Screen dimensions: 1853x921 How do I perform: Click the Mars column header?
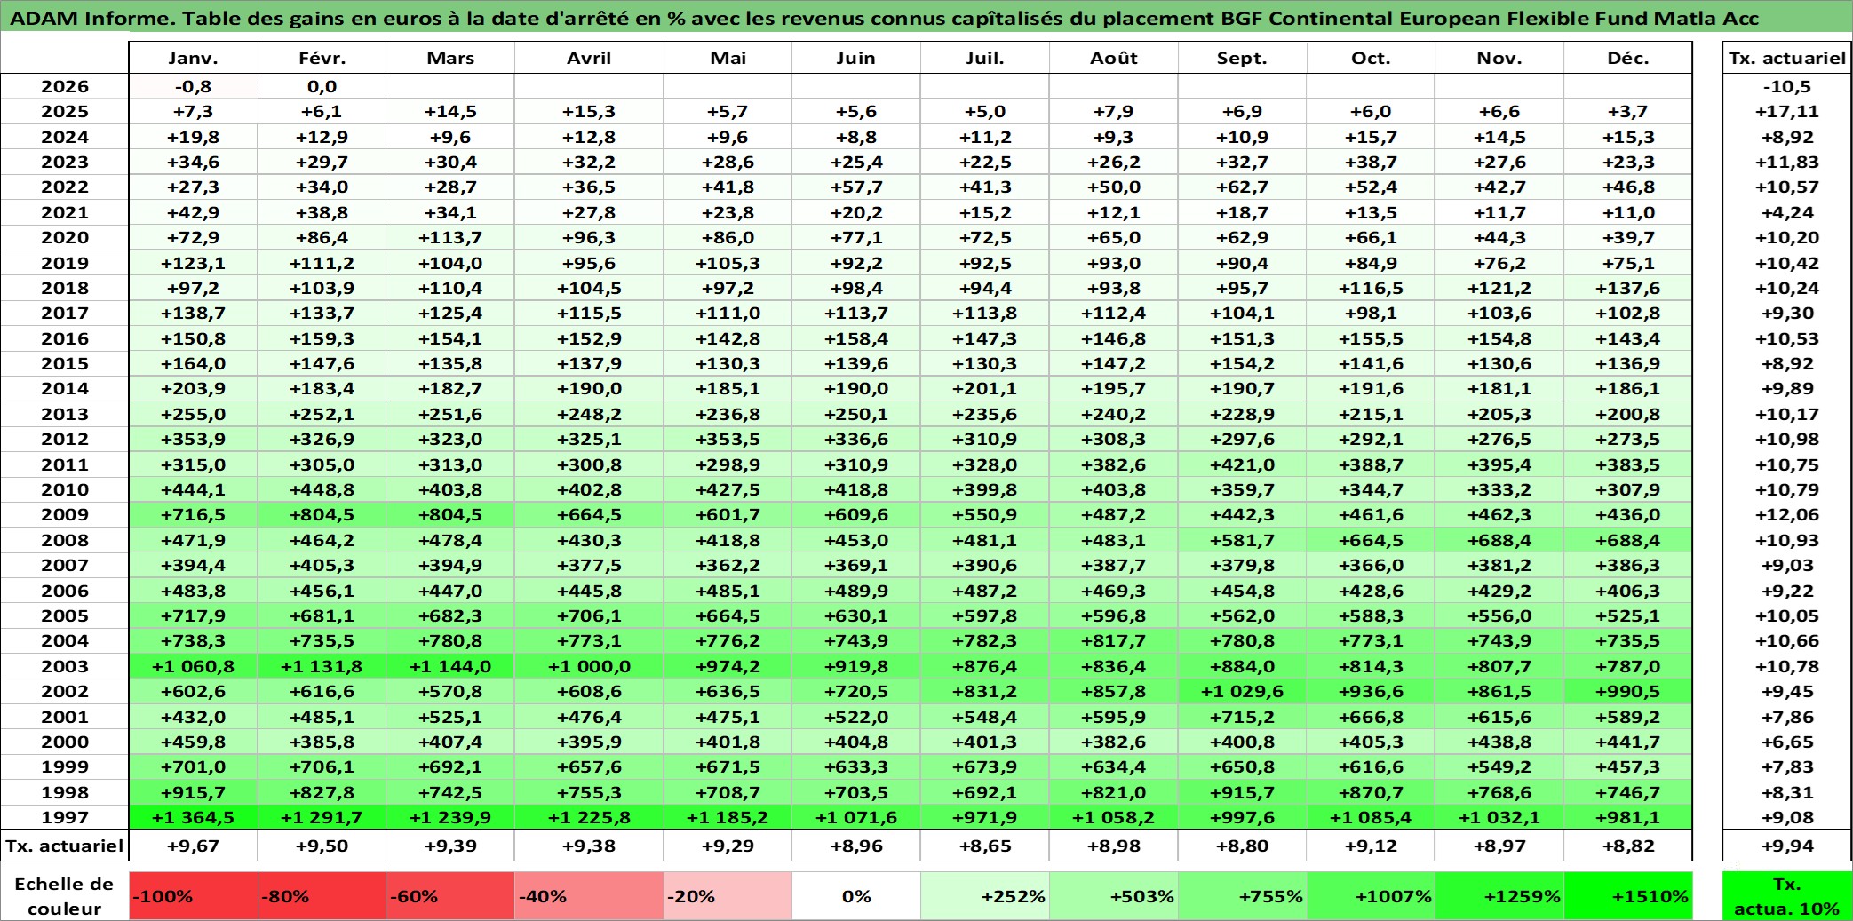pos(450,59)
